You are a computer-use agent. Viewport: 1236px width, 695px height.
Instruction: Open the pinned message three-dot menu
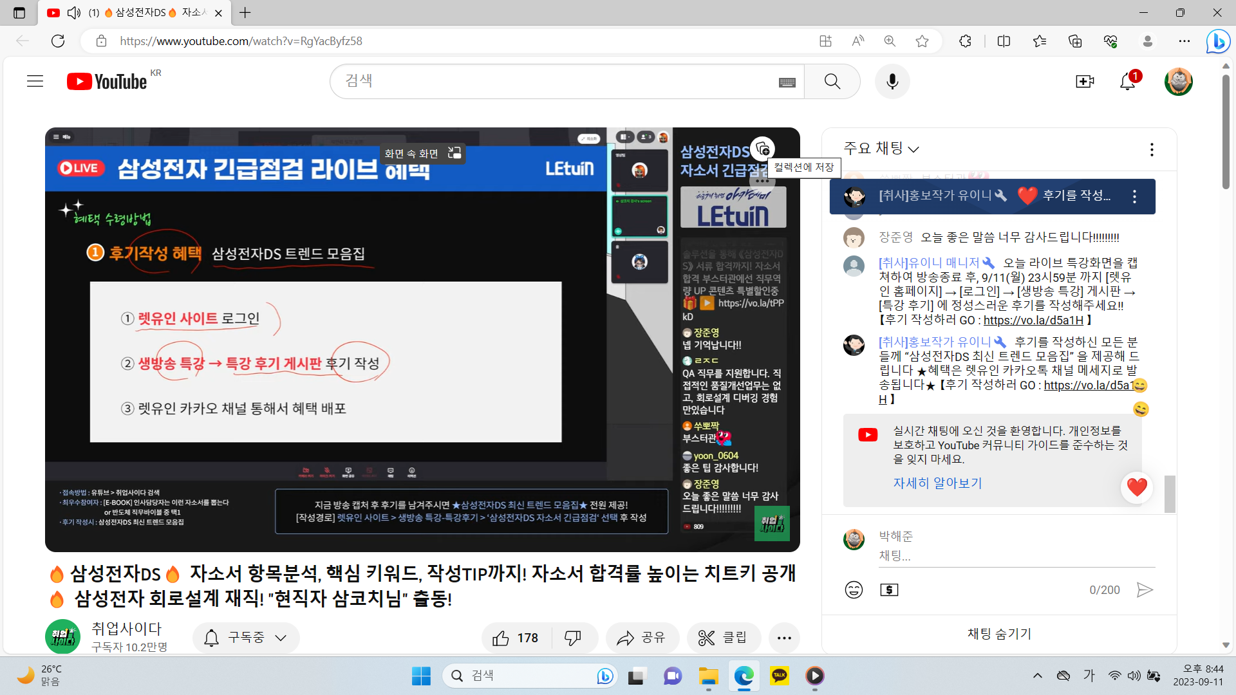click(1134, 196)
